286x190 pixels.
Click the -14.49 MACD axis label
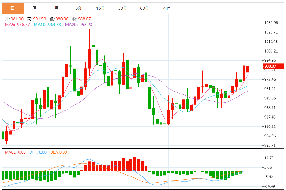click(269, 186)
